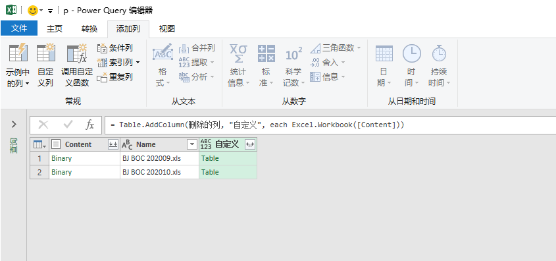Click the Extract (提取) button
Screen dimensions: 556x261
click(x=197, y=63)
